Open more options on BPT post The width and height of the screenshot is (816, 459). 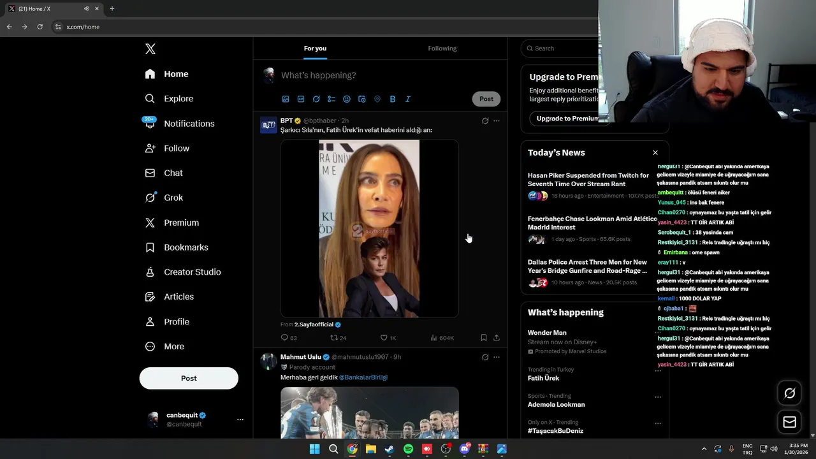[x=497, y=120]
